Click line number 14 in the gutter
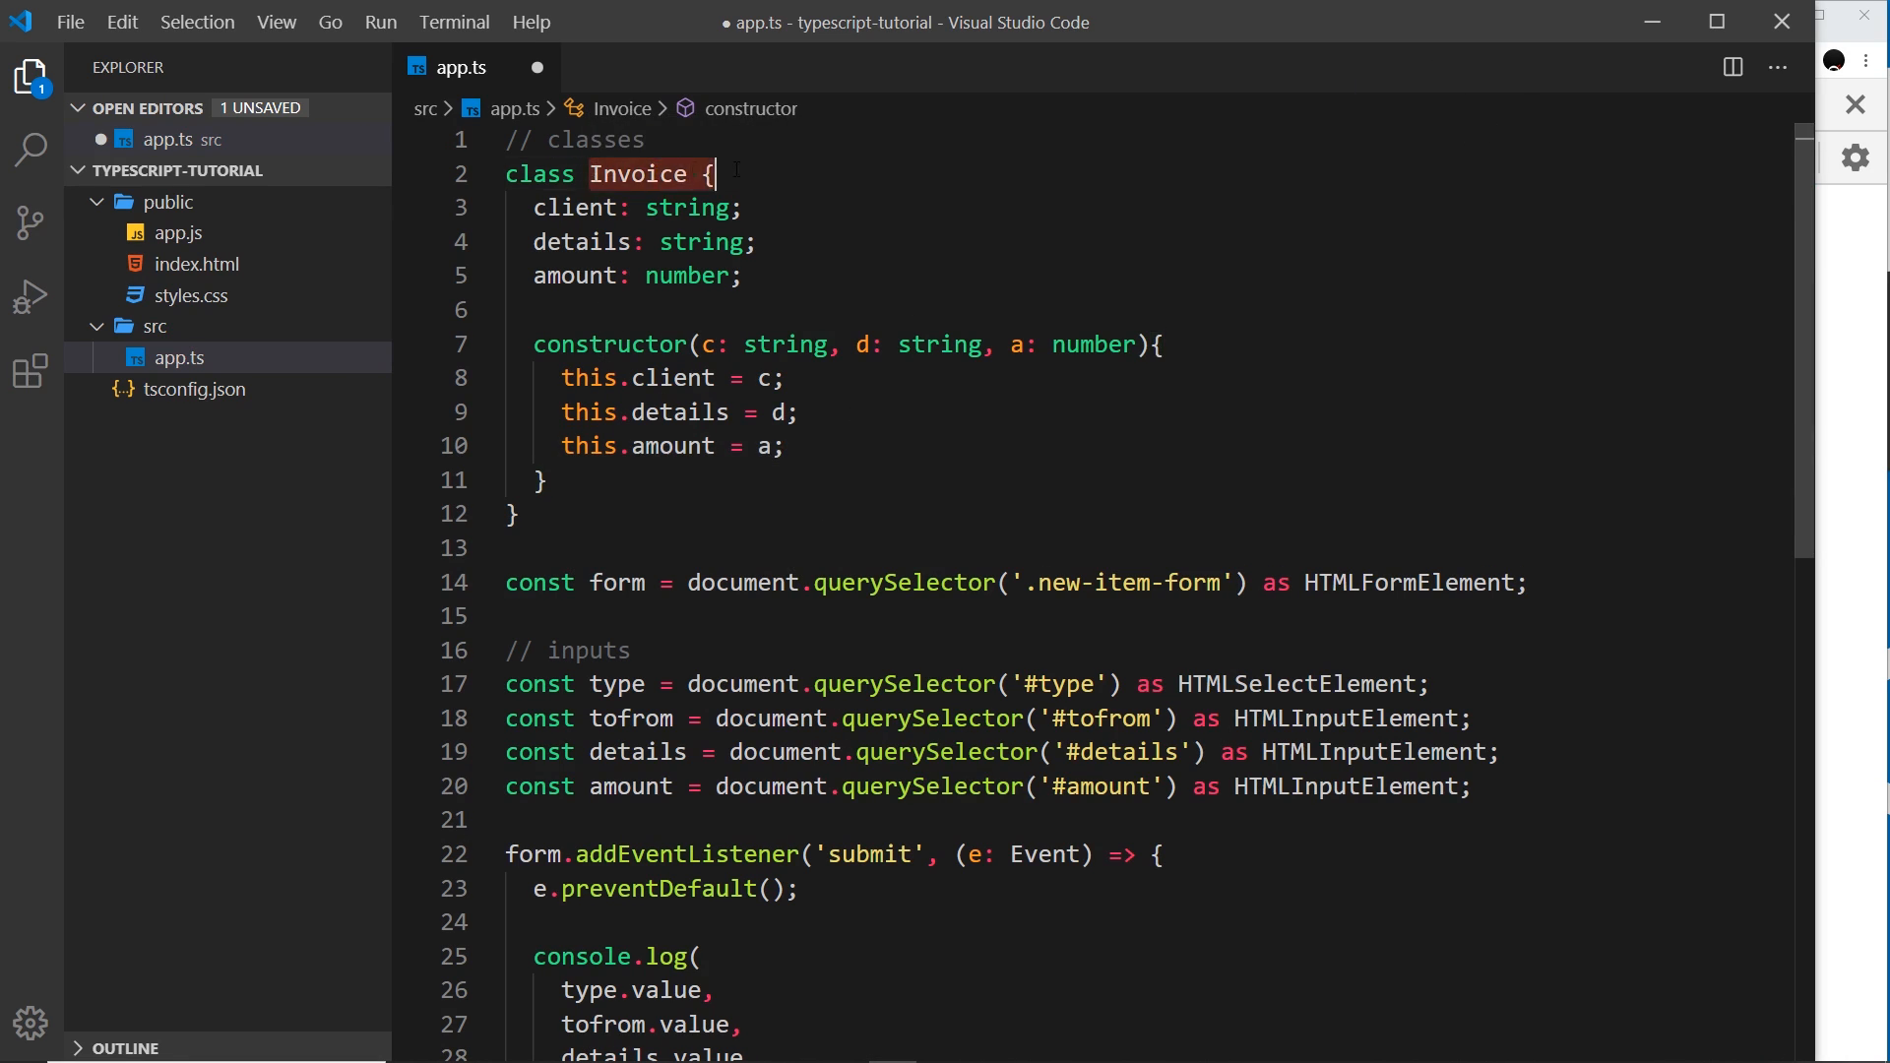 pos(454,583)
